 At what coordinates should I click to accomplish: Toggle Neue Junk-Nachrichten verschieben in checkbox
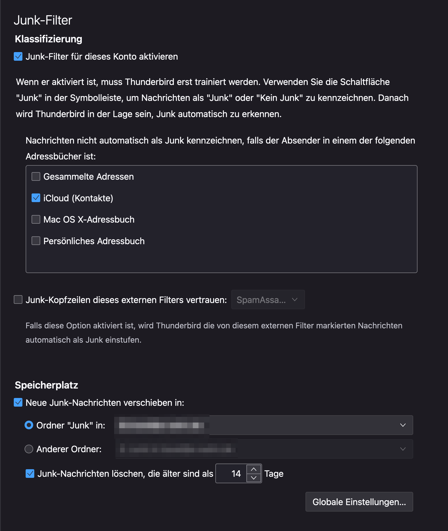tap(18, 403)
